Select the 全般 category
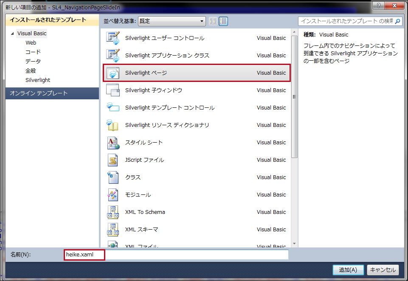408x281 pixels. coord(31,71)
